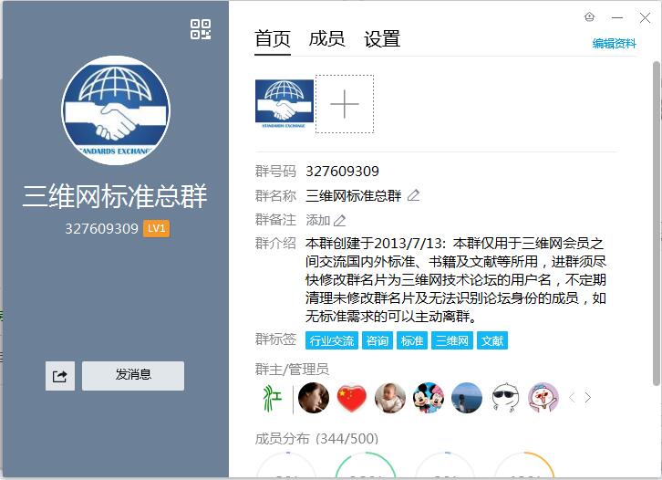The image size is (662, 480).
Task: Click the 三维网 group tag
Action: pos(452,340)
